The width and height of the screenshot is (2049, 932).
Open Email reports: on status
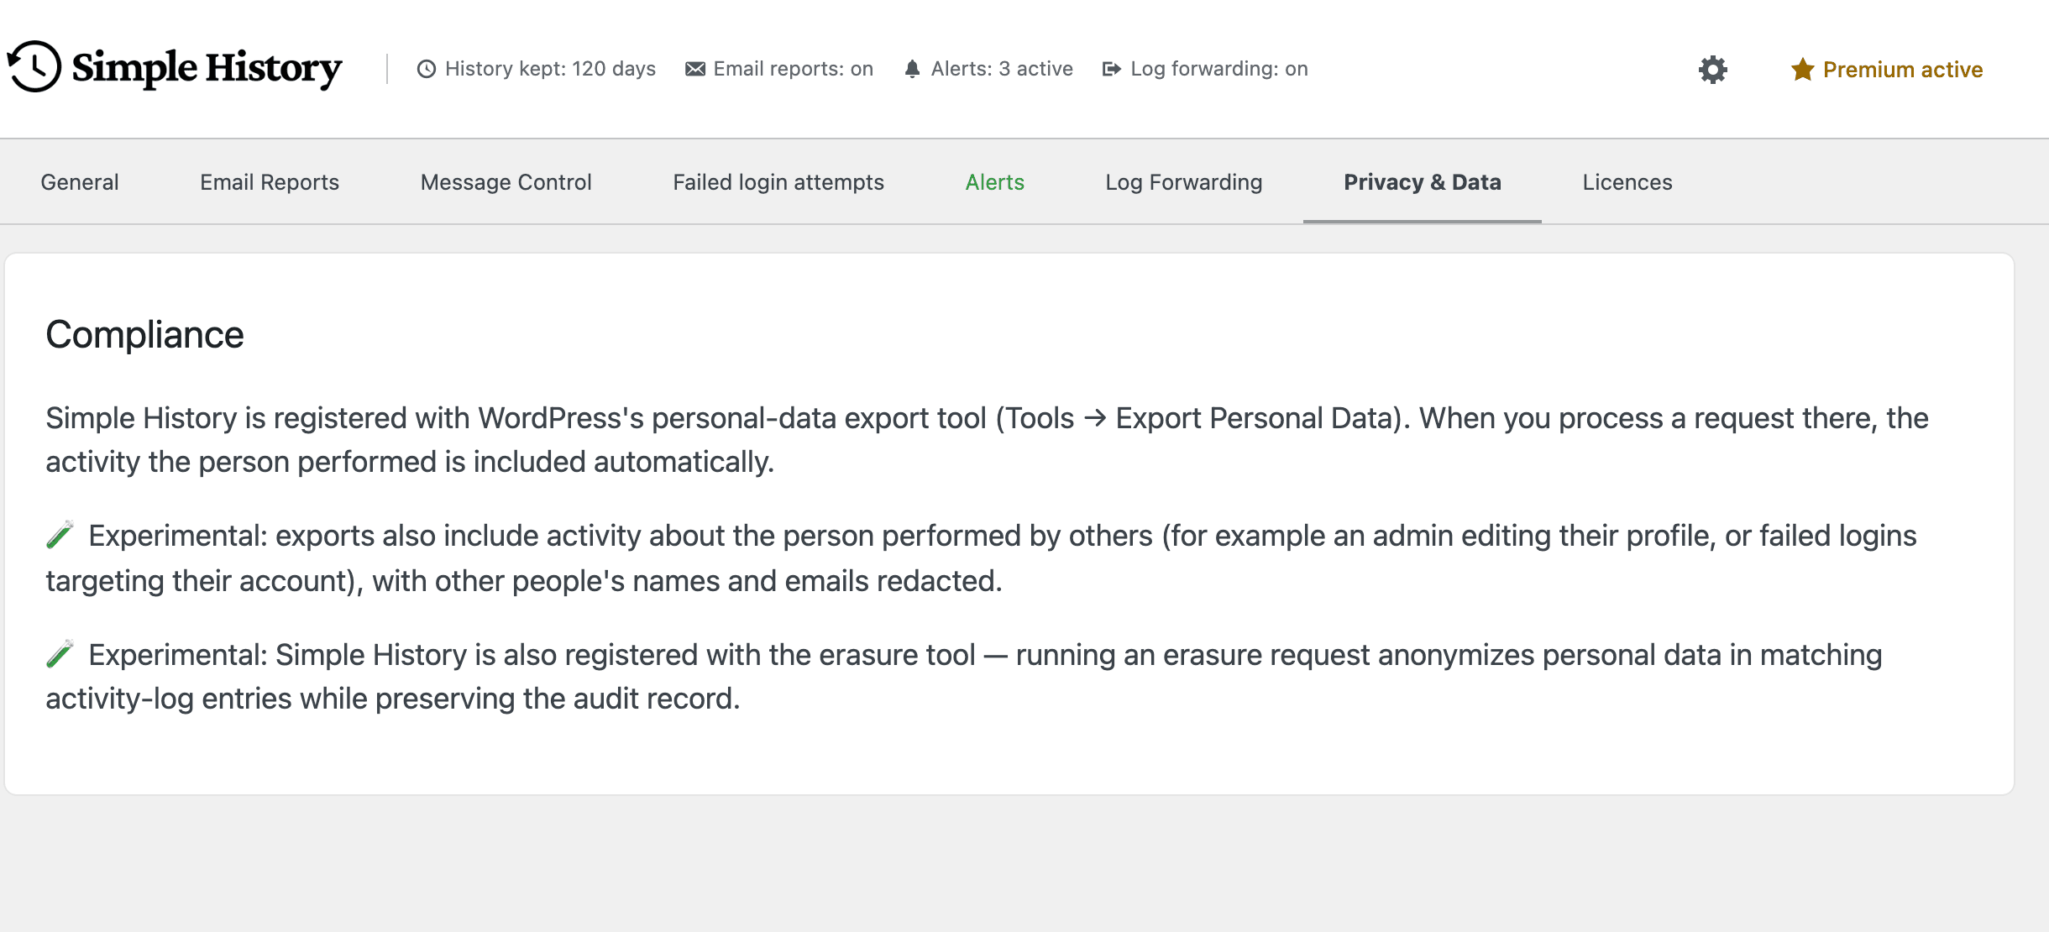click(x=779, y=69)
